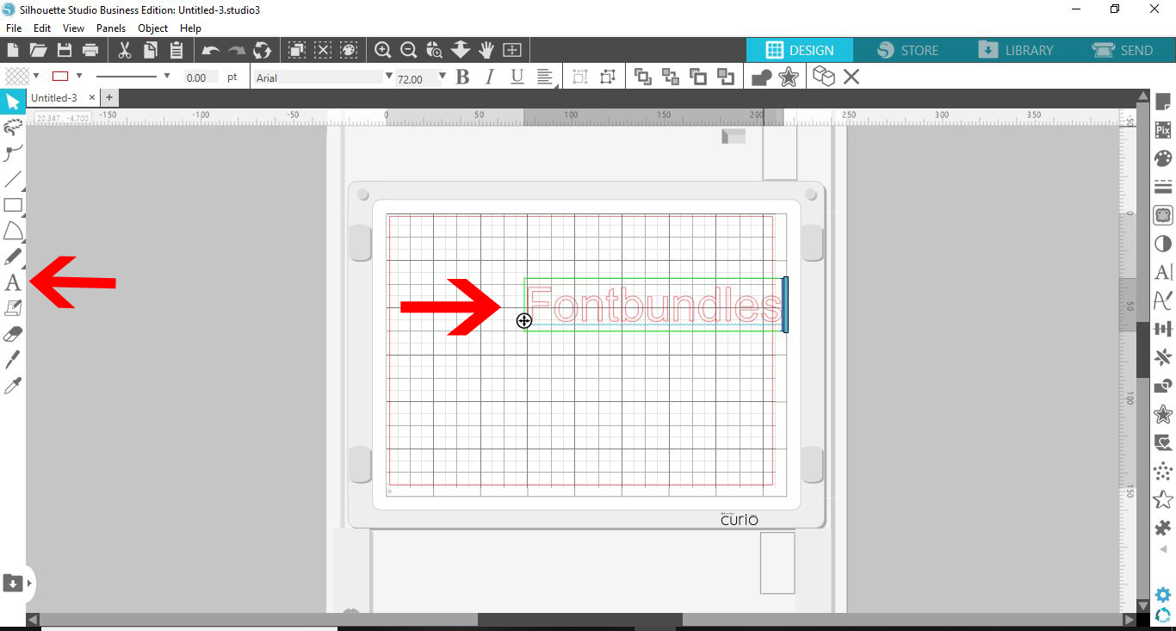The image size is (1176, 631).
Task: Open the Help menu
Action: pyautogui.click(x=190, y=28)
